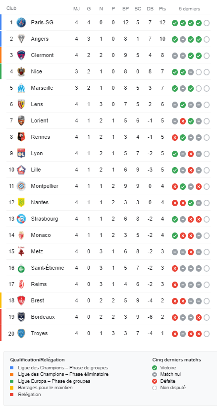
Task: Click the Lille club crest
Action: (21, 170)
